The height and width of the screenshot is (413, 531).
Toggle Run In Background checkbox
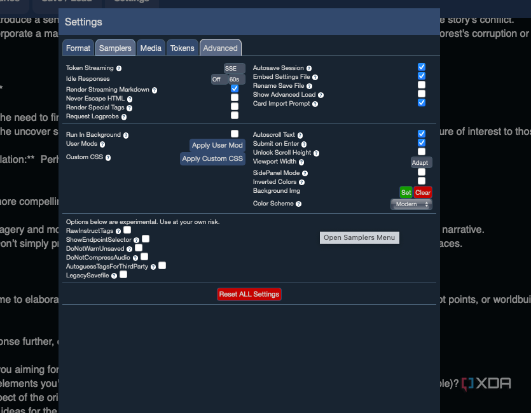click(235, 134)
